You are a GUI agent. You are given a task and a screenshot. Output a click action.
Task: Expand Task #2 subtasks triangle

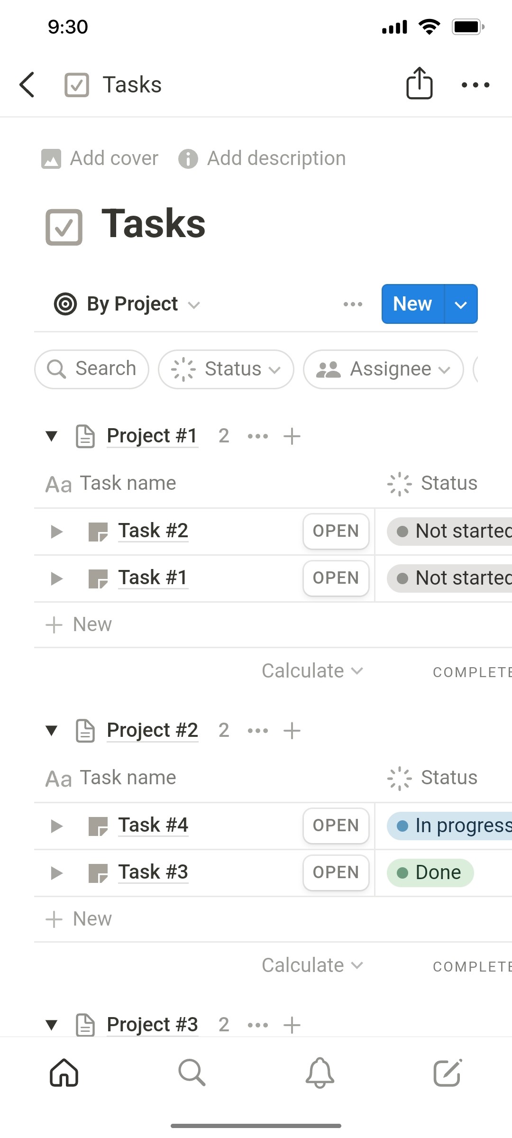pos(56,532)
